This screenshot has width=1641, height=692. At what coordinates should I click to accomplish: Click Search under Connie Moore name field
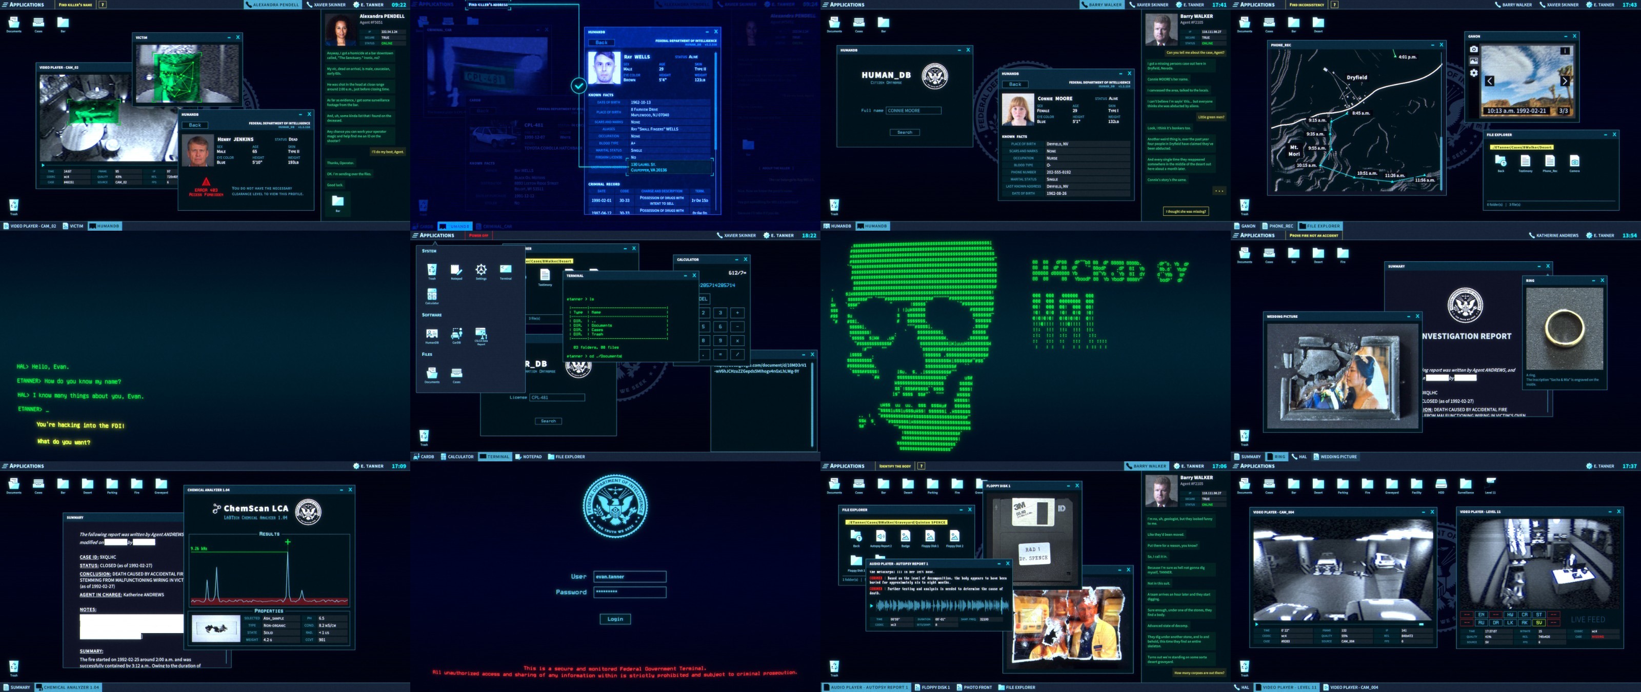(905, 132)
